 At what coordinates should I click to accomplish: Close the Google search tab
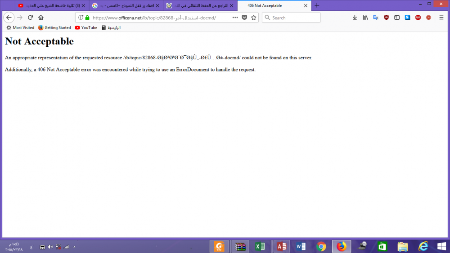157,5
